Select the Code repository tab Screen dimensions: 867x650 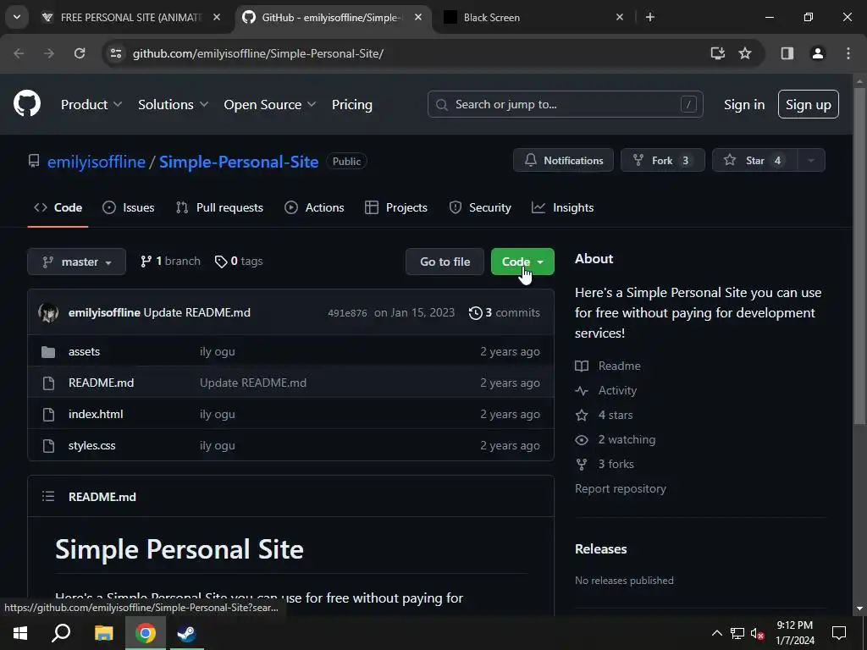(58, 207)
